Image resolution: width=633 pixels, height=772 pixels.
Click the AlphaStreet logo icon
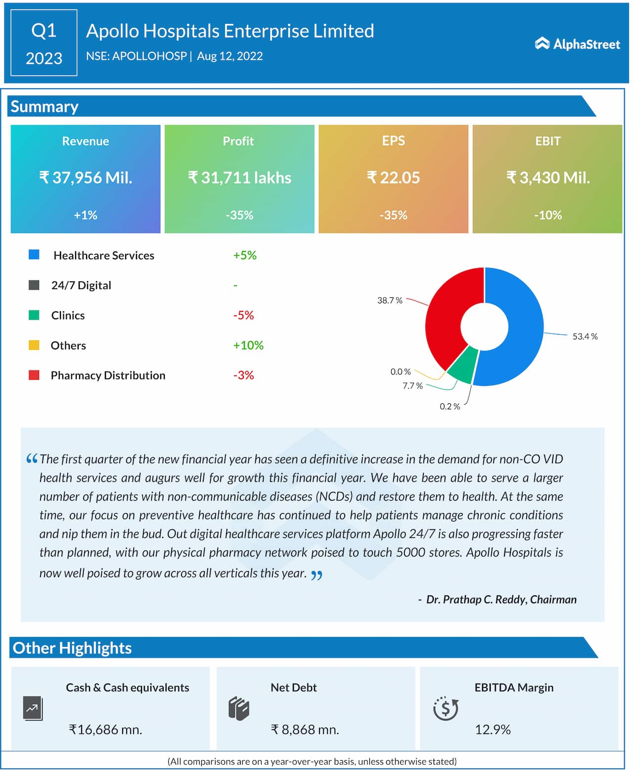coord(542,44)
